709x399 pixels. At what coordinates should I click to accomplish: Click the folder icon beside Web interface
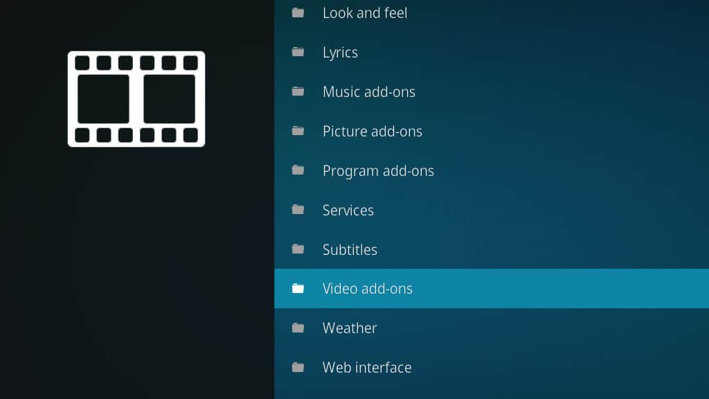(x=298, y=367)
